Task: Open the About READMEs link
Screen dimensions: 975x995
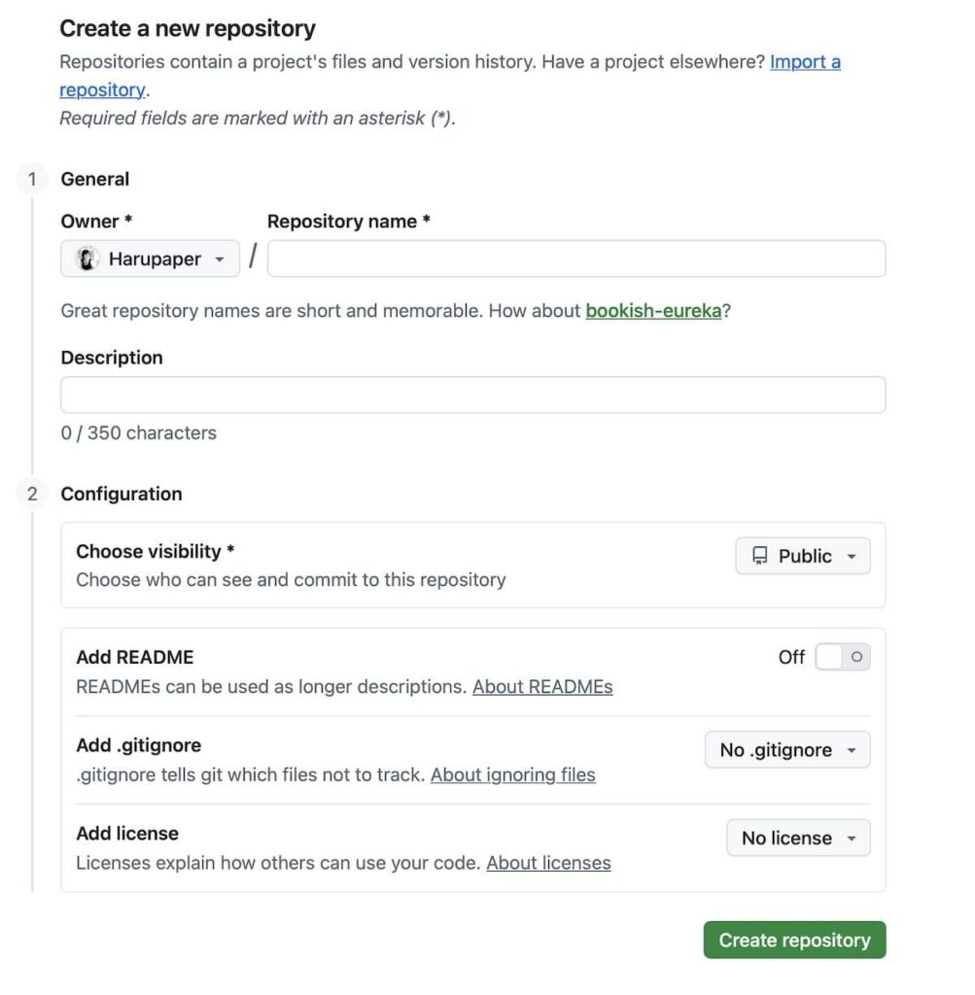Action: (x=542, y=687)
